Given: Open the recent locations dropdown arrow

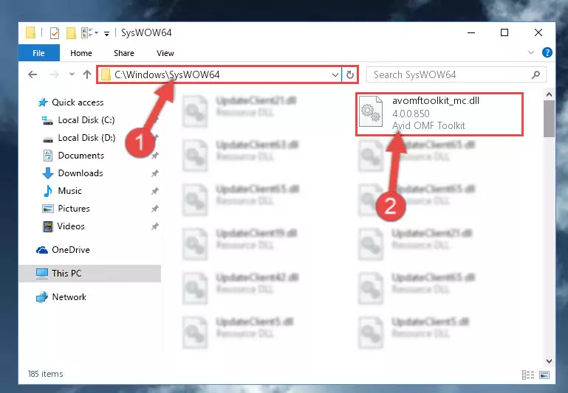Looking at the screenshot, I should click(72, 74).
